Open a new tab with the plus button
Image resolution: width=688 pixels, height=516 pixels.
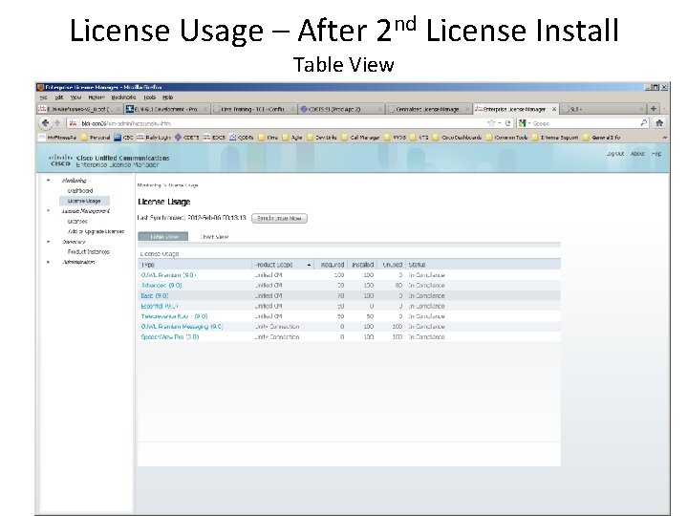[654, 109]
